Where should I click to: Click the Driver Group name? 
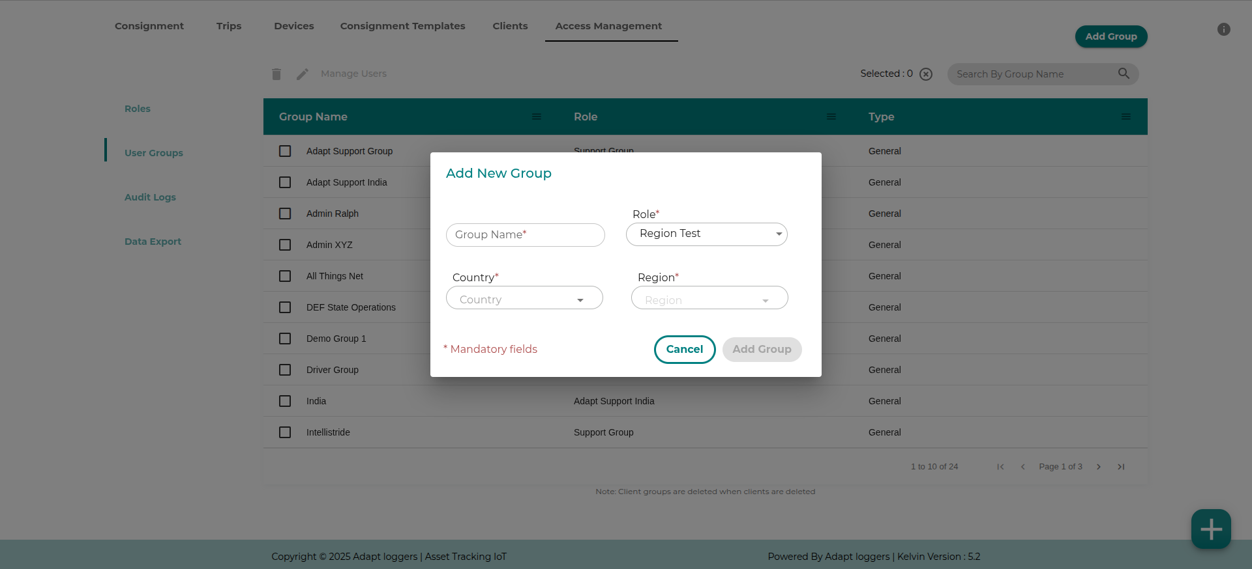333,370
